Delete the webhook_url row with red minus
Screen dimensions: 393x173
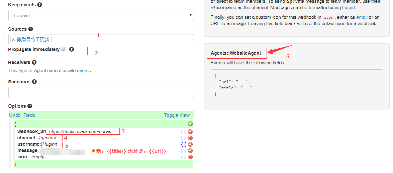pos(190,132)
